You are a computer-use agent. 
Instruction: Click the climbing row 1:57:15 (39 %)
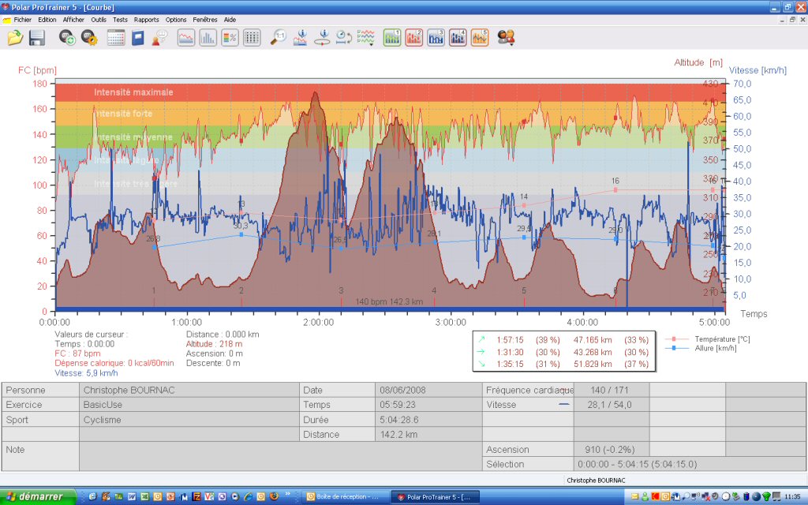point(563,339)
